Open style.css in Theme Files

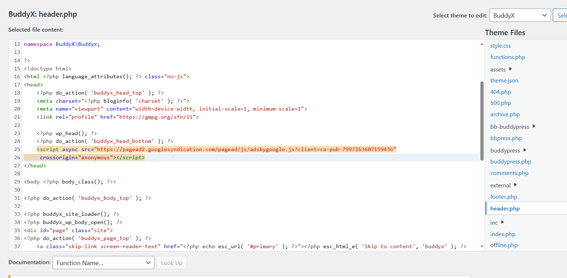(500, 46)
